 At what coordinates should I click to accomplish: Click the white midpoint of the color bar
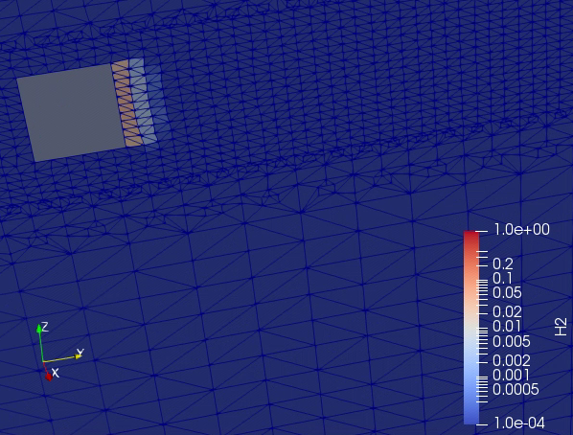[x=471, y=326]
